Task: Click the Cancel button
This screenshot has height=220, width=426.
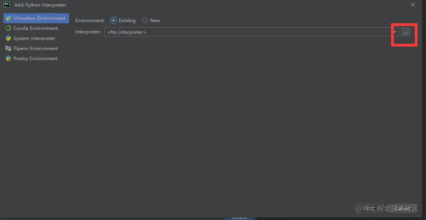Action: 402,209
